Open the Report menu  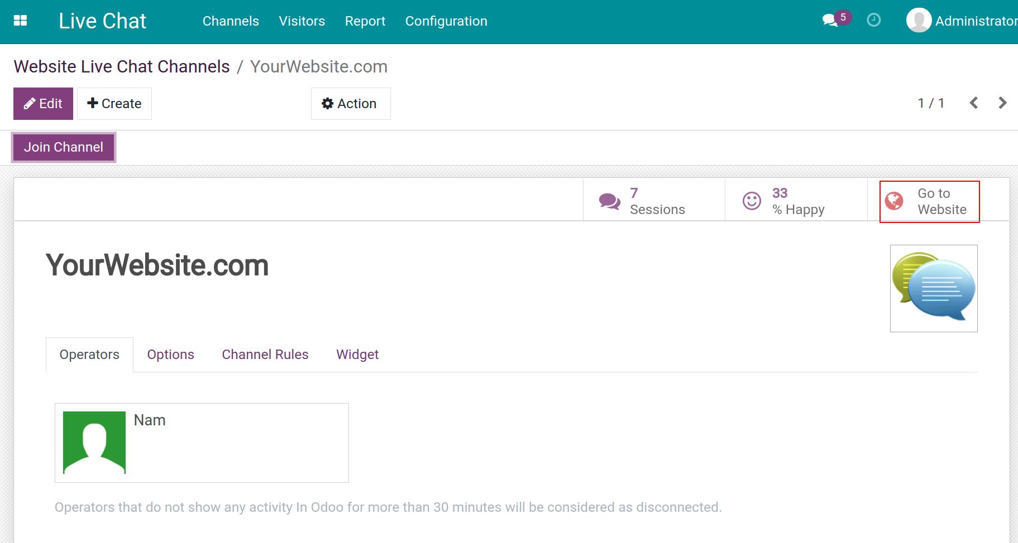coord(365,21)
